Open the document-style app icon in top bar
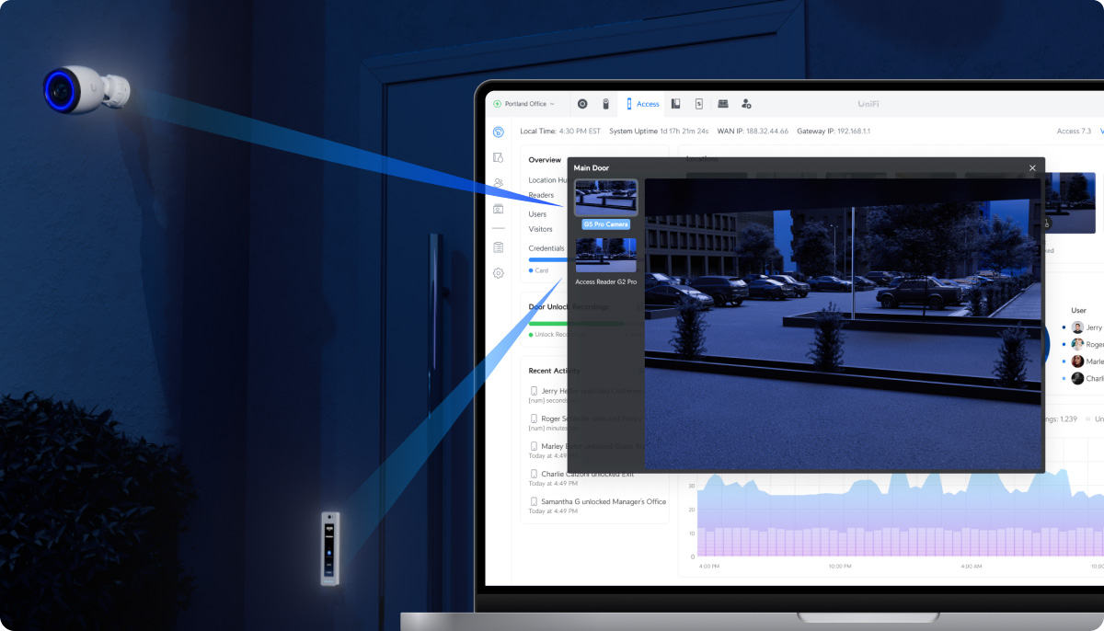 pyautogui.click(x=699, y=104)
